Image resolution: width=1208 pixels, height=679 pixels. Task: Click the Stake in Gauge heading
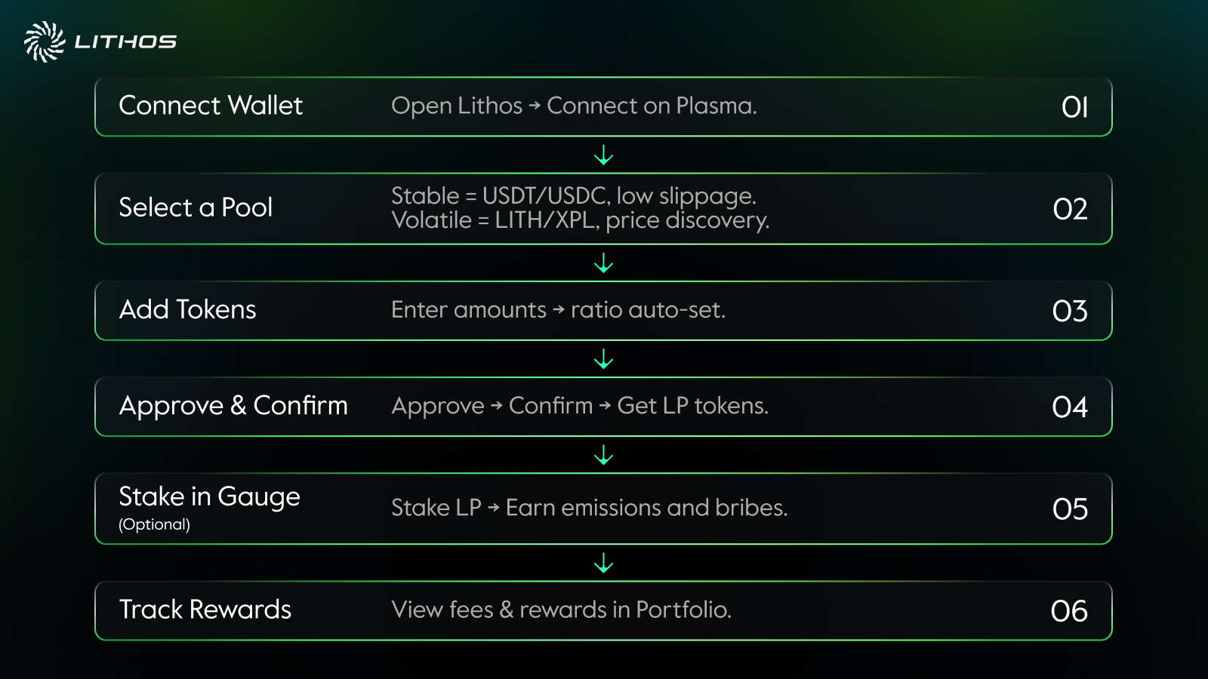209,496
